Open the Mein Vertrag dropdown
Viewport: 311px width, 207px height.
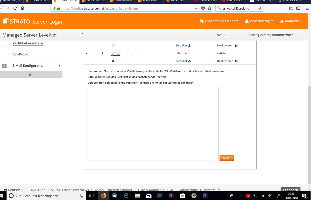259,21
